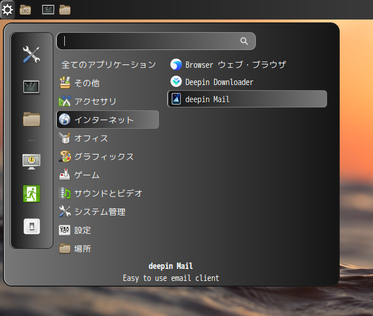Click the film-music icon beside サウンドとビデオ
This screenshot has width=373, height=316.
click(x=65, y=193)
